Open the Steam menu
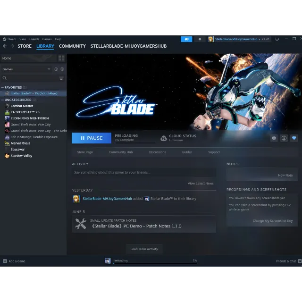This screenshot has width=302, height=302. tap(12, 39)
